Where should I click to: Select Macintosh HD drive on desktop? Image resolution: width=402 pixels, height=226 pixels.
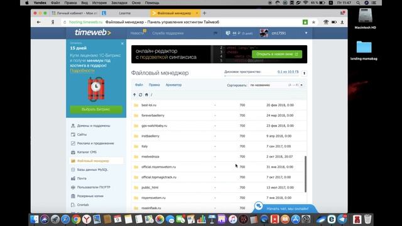click(x=365, y=18)
